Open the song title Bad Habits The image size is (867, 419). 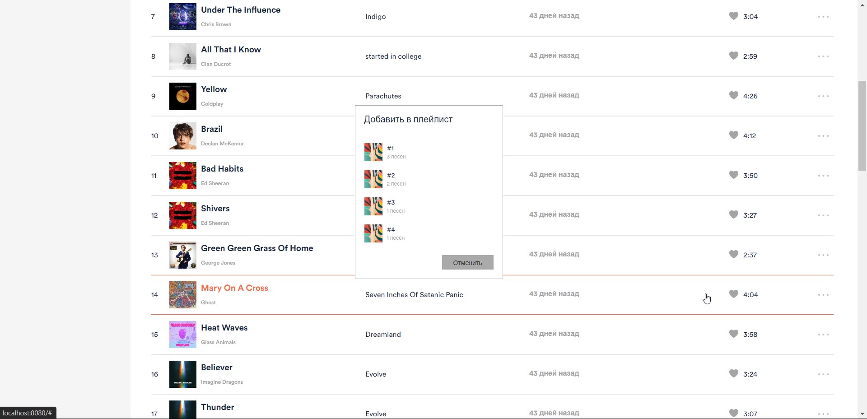[222, 169]
